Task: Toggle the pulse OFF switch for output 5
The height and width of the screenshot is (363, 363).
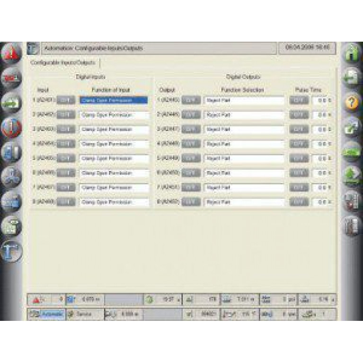Action: (299, 159)
